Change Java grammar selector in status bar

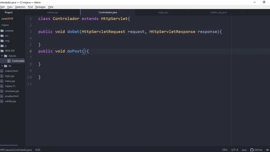coord(244,150)
